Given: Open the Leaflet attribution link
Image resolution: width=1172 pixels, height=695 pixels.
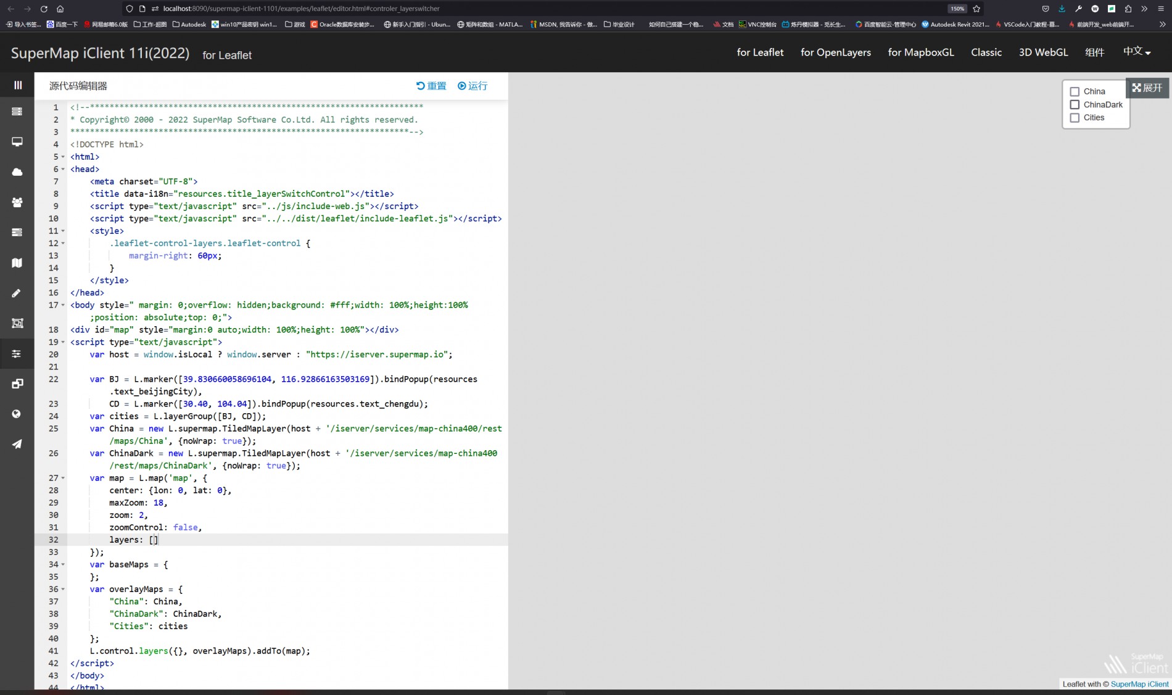Looking at the screenshot, I should [1073, 684].
